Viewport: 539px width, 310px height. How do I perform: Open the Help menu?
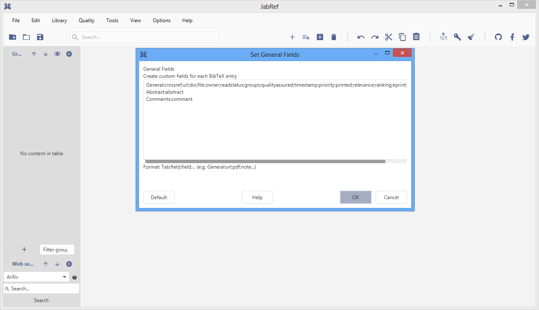tap(187, 20)
